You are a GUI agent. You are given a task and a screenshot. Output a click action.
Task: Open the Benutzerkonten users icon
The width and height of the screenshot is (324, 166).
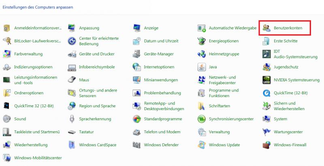point(266,28)
